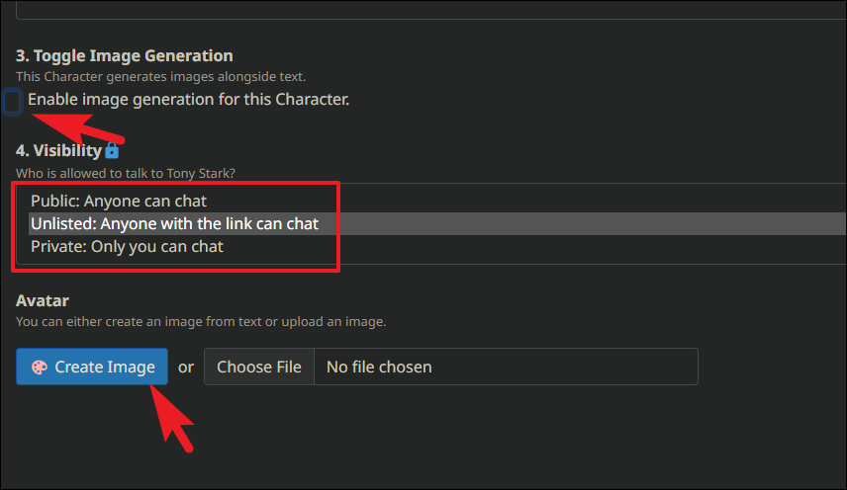Viewport: 847px width, 490px height.
Task: Click the palette icon on Create Image
Action: pyautogui.click(x=40, y=367)
